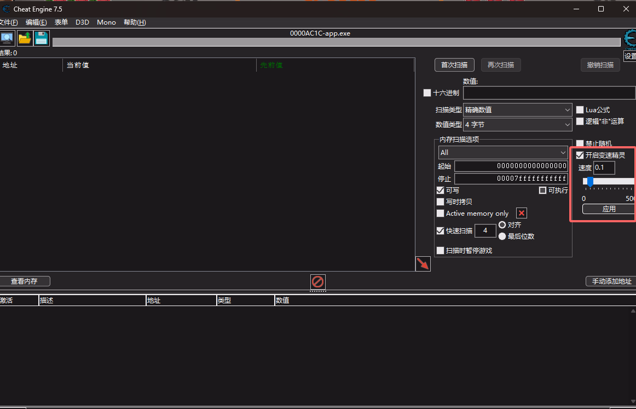Screen dimensions: 636x409
Task: Click the 地址 column header in address table
Action: (181, 301)
